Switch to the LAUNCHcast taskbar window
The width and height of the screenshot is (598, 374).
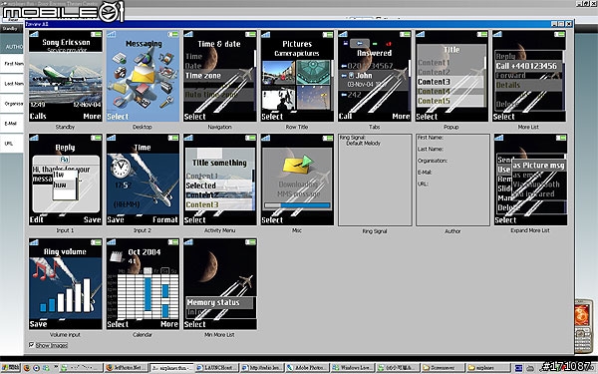[x=216, y=368]
